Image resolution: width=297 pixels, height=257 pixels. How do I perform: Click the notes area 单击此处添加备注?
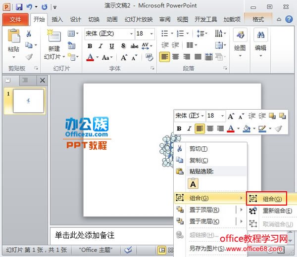[85, 235]
